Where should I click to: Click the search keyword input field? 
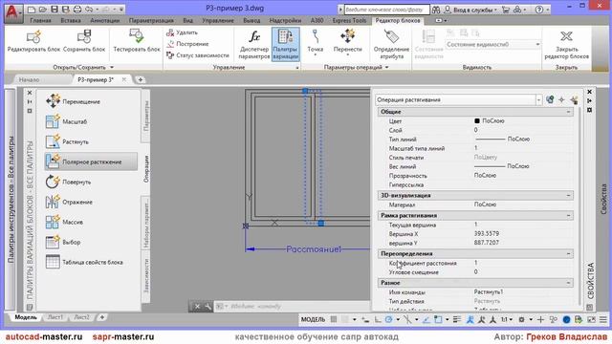[x=386, y=10]
